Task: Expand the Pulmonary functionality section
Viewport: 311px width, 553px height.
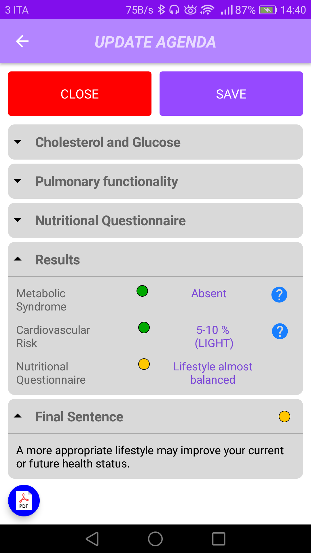Action: click(155, 181)
